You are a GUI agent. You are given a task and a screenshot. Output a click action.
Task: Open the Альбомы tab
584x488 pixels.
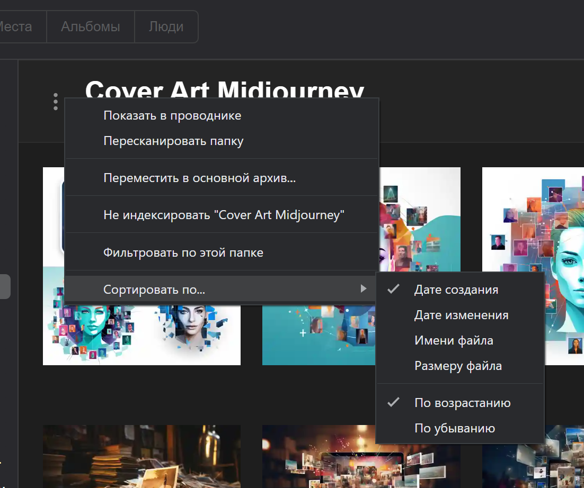pyautogui.click(x=91, y=27)
